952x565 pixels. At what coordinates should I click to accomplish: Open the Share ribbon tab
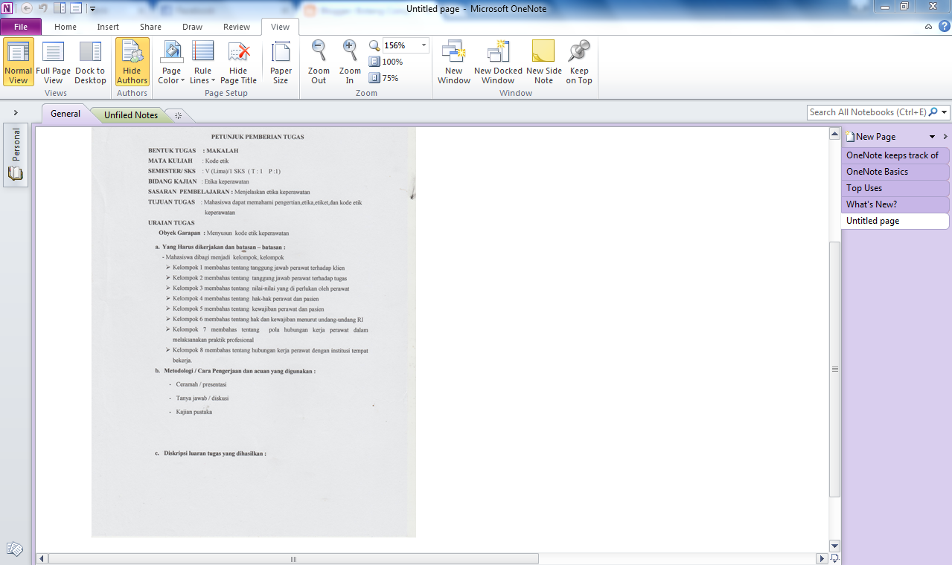[150, 27]
